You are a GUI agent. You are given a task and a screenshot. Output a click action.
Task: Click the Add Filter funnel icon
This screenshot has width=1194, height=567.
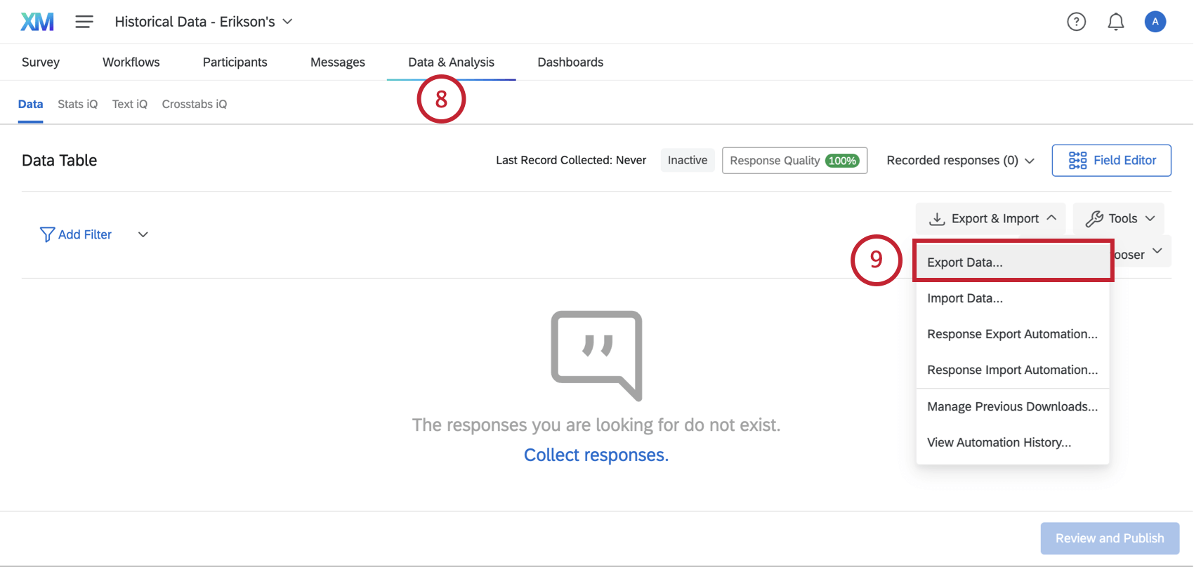[47, 234]
